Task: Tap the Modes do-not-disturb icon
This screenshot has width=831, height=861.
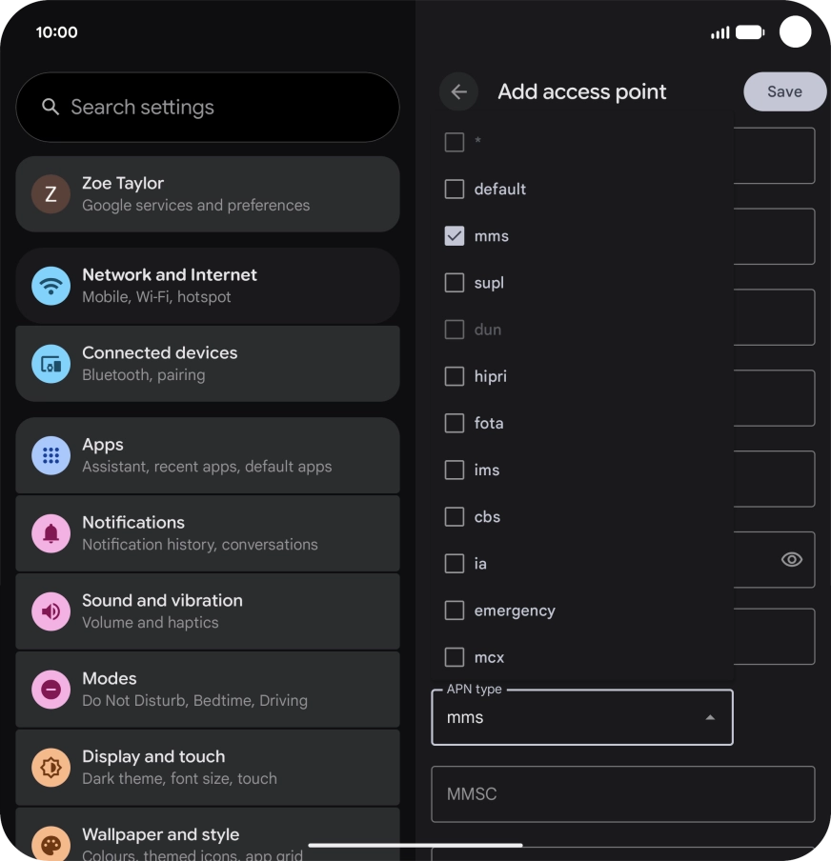Action: pyautogui.click(x=51, y=690)
